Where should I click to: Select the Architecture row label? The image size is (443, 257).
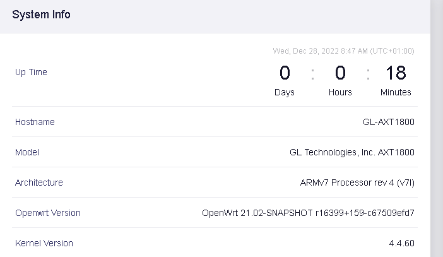click(x=39, y=182)
